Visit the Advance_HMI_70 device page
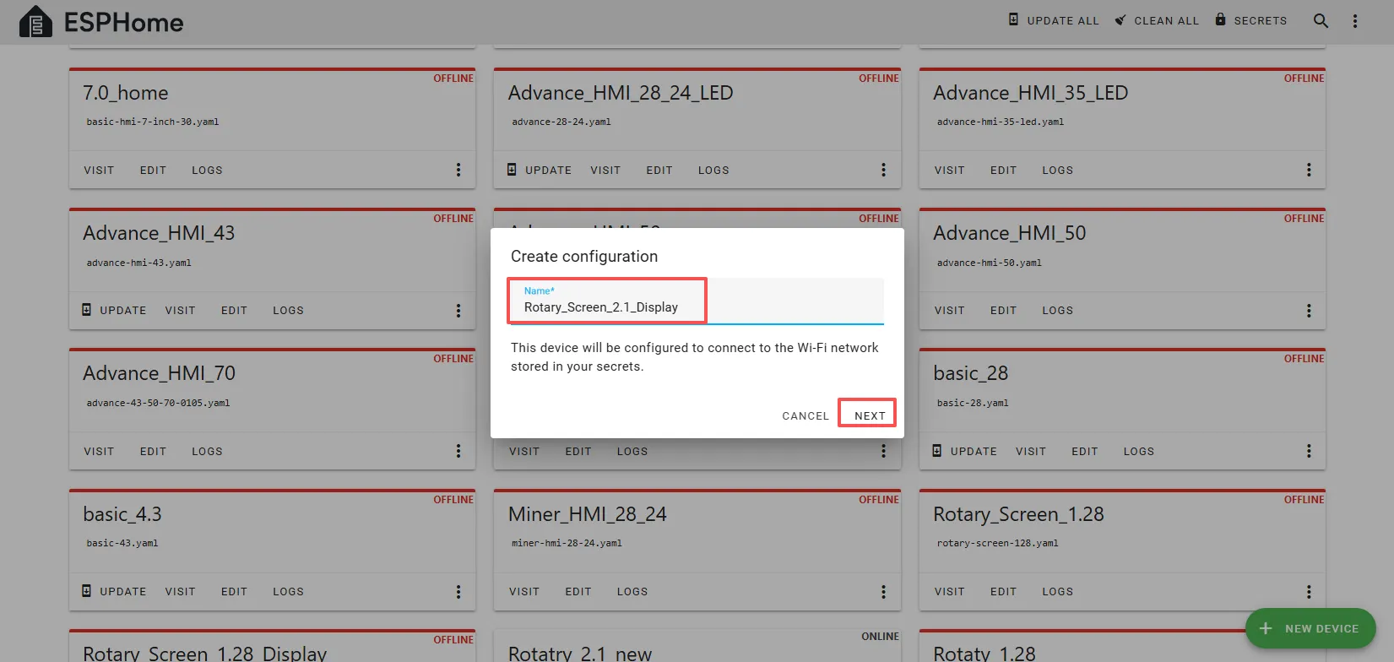Viewport: 1394px width, 662px height. click(x=99, y=452)
